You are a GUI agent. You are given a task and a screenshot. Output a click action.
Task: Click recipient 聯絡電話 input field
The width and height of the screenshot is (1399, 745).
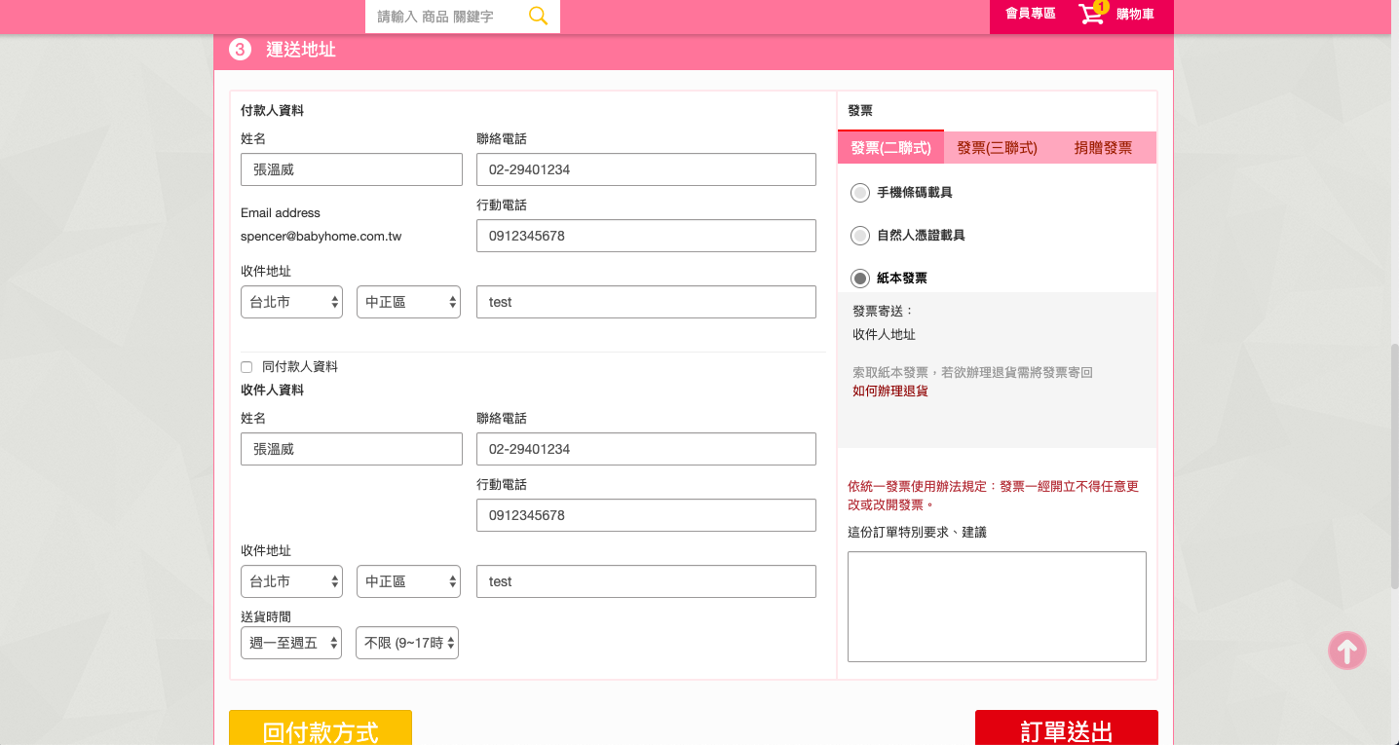tap(646, 449)
